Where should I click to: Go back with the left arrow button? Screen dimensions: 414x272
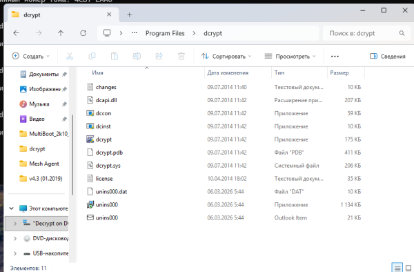17,33
